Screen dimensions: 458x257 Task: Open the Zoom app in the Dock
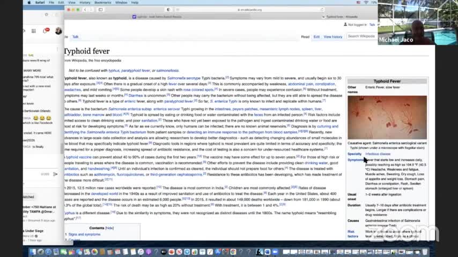tap(275, 252)
